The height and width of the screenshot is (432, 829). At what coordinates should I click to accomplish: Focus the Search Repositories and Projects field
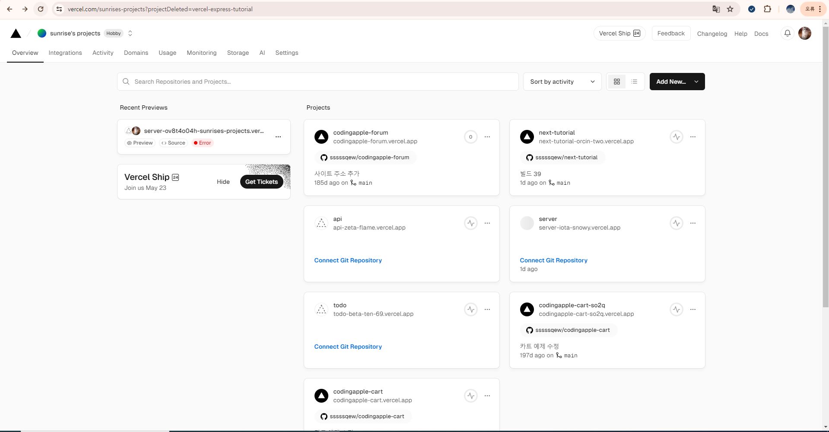[x=318, y=82]
